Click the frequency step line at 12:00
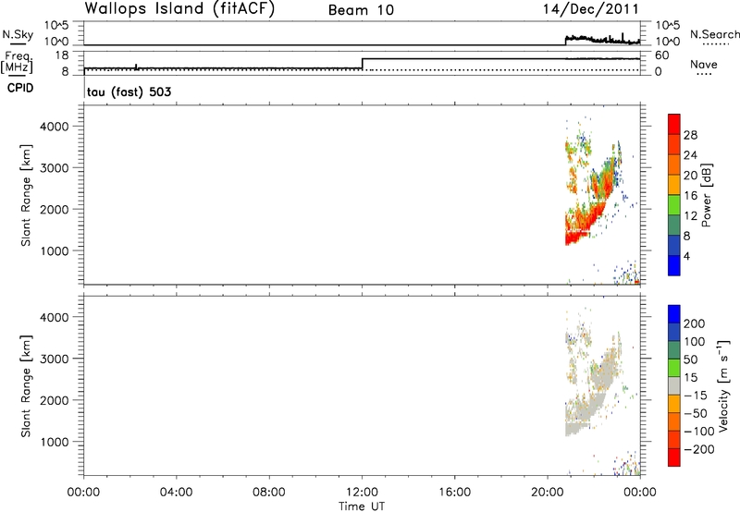Screen dimensions: 740x512 point(362,64)
